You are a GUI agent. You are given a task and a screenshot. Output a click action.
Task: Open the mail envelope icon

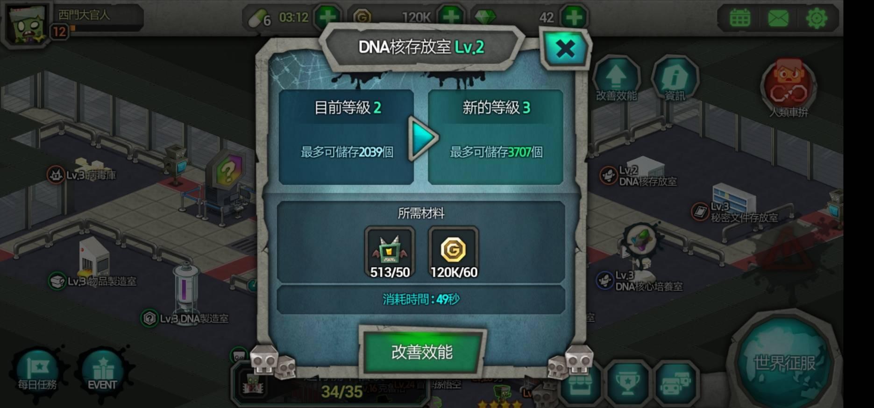pos(778,18)
